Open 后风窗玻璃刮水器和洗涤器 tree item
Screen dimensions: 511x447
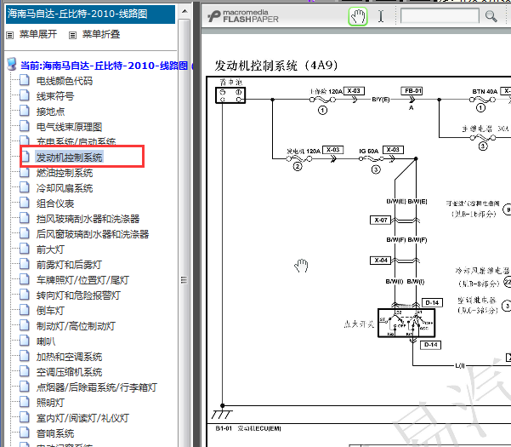(x=93, y=234)
